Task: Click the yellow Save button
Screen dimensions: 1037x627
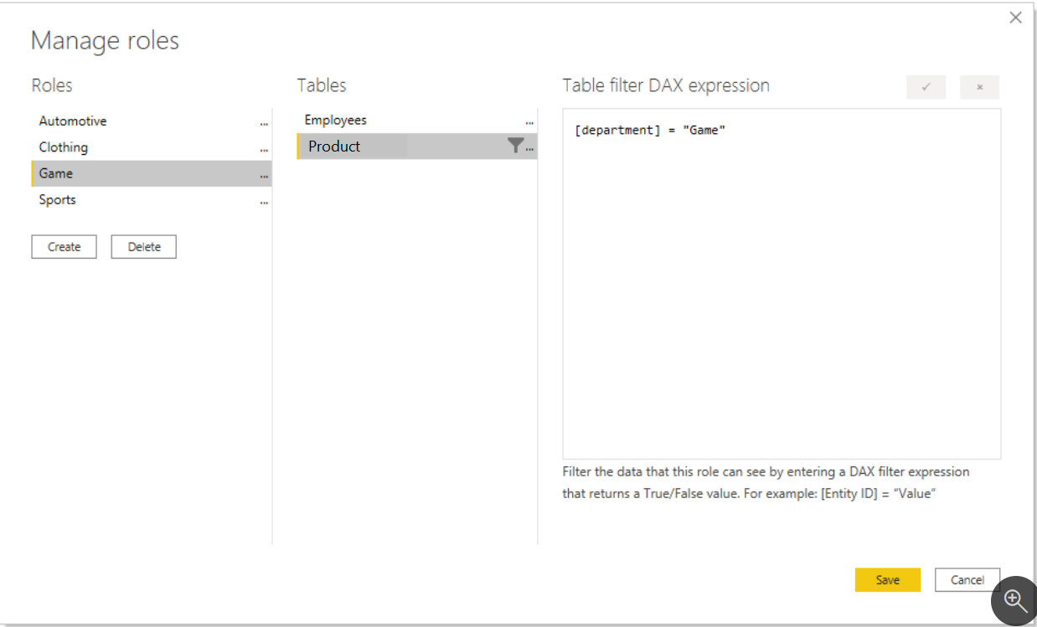Action: [888, 580]
